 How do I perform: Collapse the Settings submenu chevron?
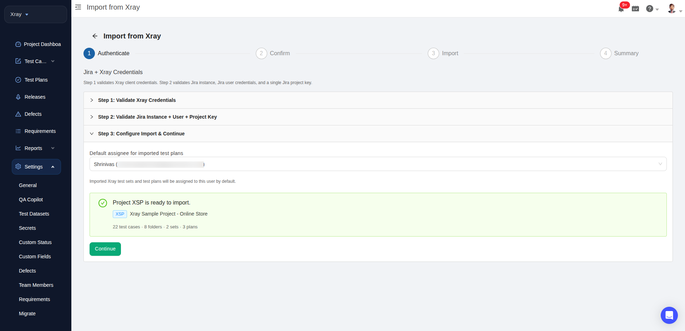click(x=53, y=167)
